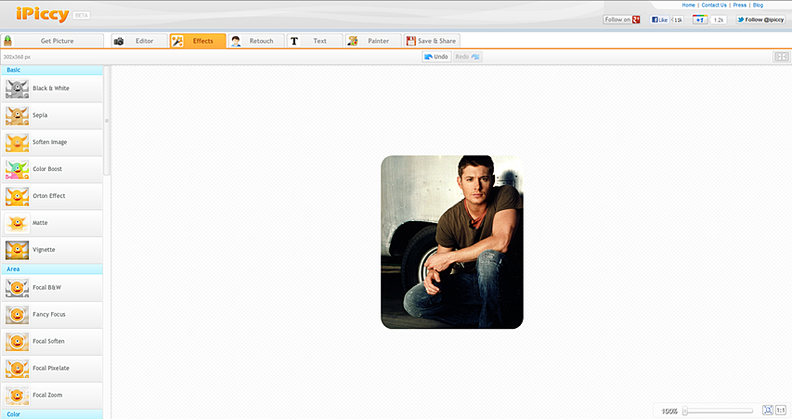Image resolution: width=792 pixels, height=419 pixels.
Task: Click the effects panel scrollbar
Action: click(x=107, y=120)
